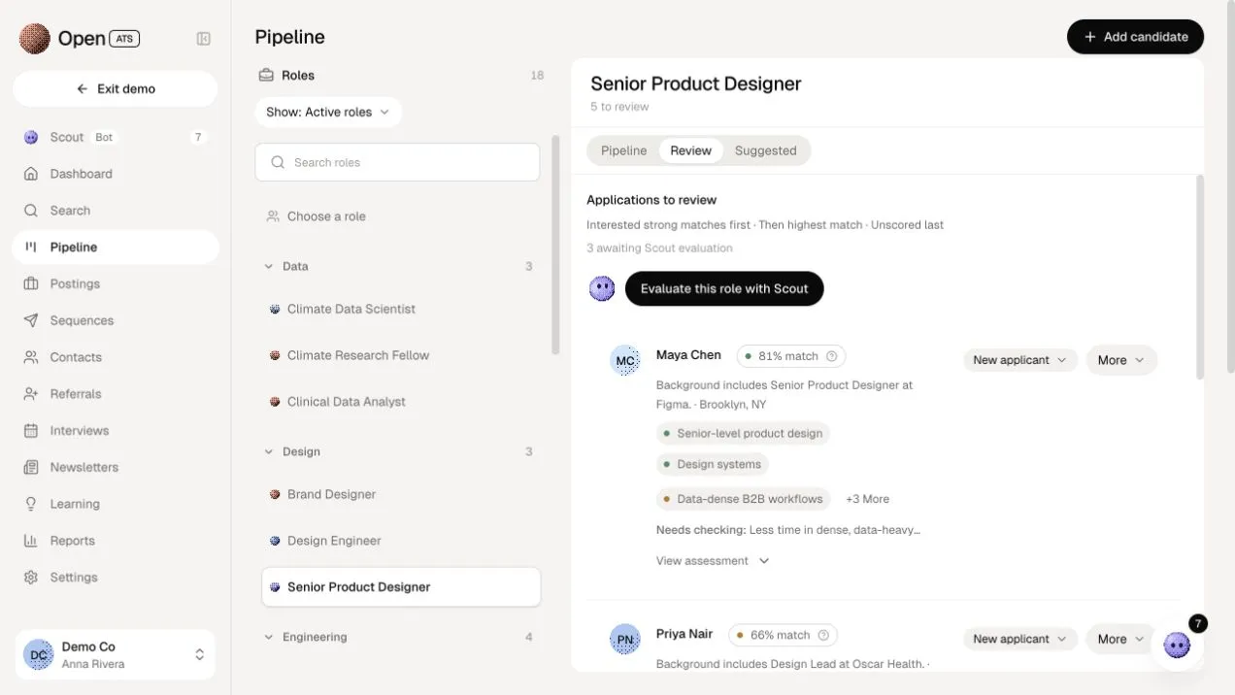Click the Open ATS logo icon
This screenshot has width=1235, height=695.
pos(35,39)
